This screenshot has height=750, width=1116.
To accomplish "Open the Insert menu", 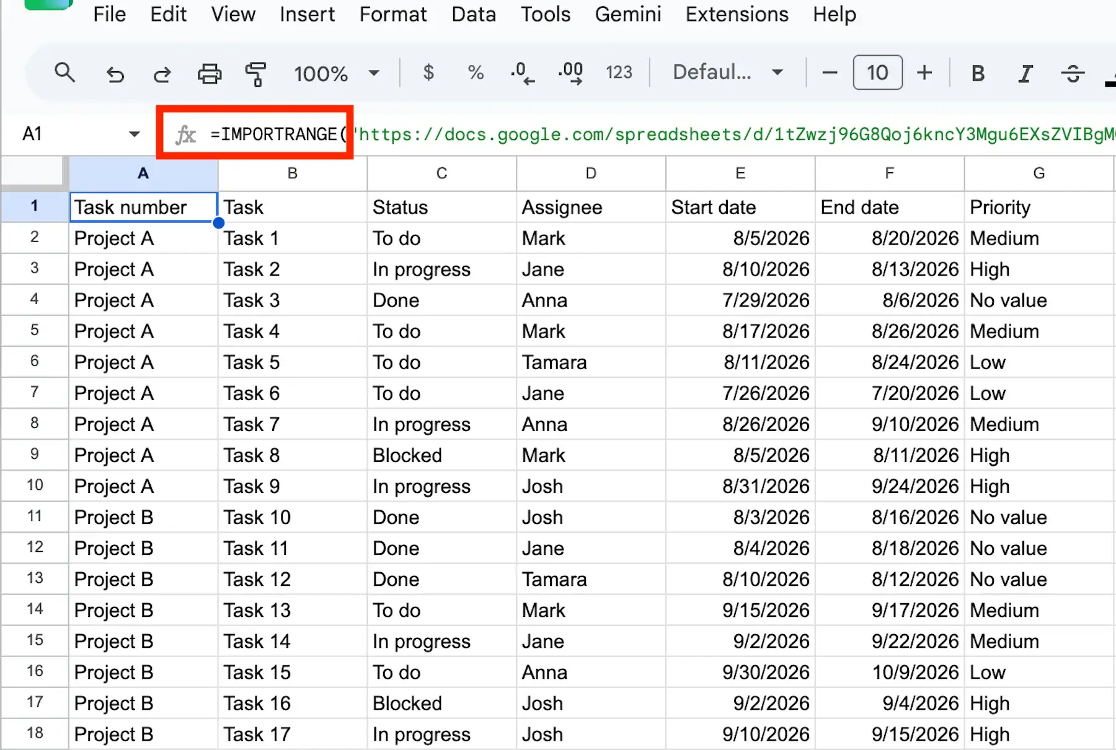I will pyautogui.click(x=307, y=14).
